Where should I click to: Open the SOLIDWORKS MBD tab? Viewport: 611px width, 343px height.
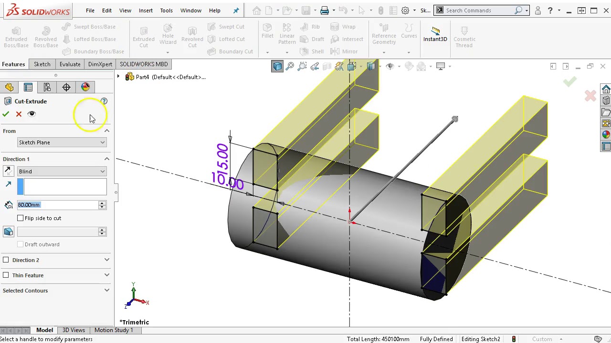pyautogui.click(x=144, y=64)
